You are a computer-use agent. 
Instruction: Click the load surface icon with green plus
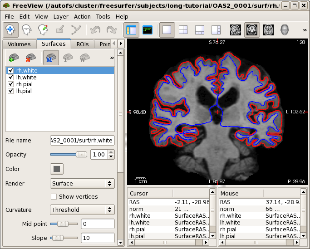click(x=14, y=58)
